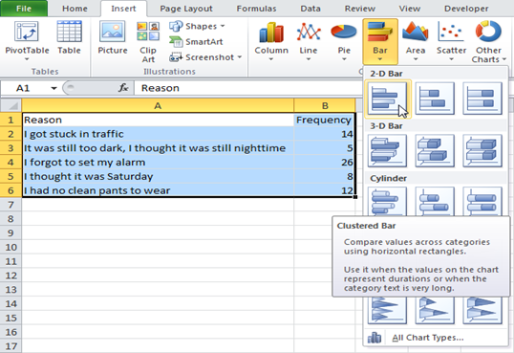Screen dimensions: 514x353
Task: Choose the 3-D 100% Stacked Bar chart
Action: coord(482,151)
